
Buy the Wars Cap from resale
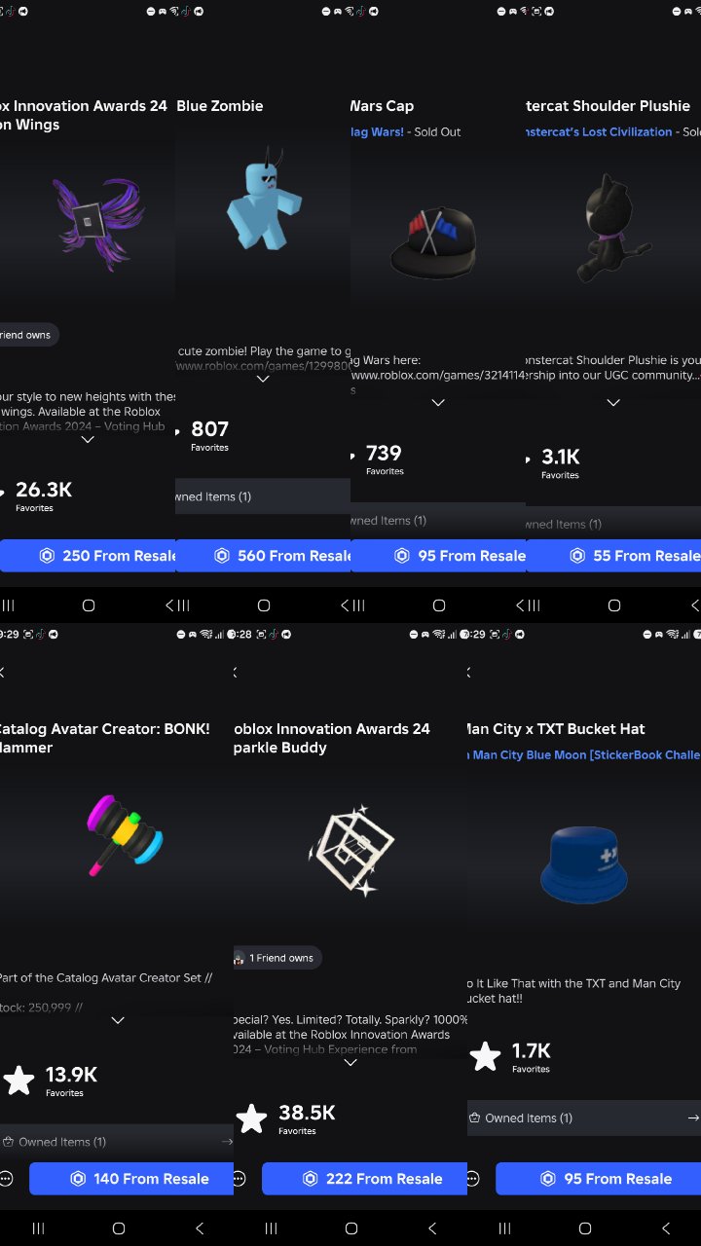point(439,556)
